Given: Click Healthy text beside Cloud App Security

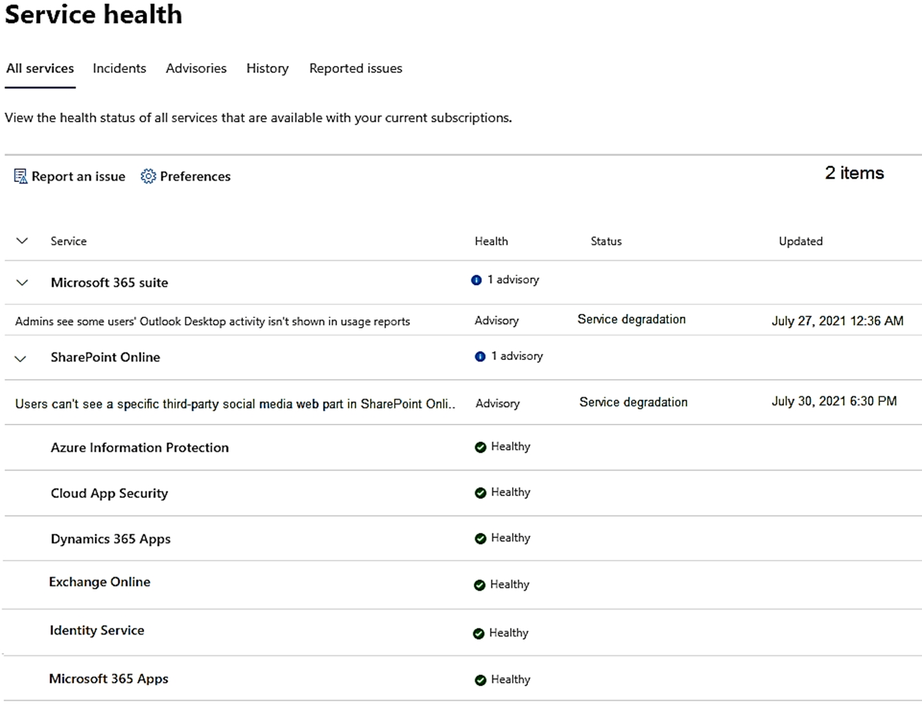Looking at the screenshot, I should [511, 493].
